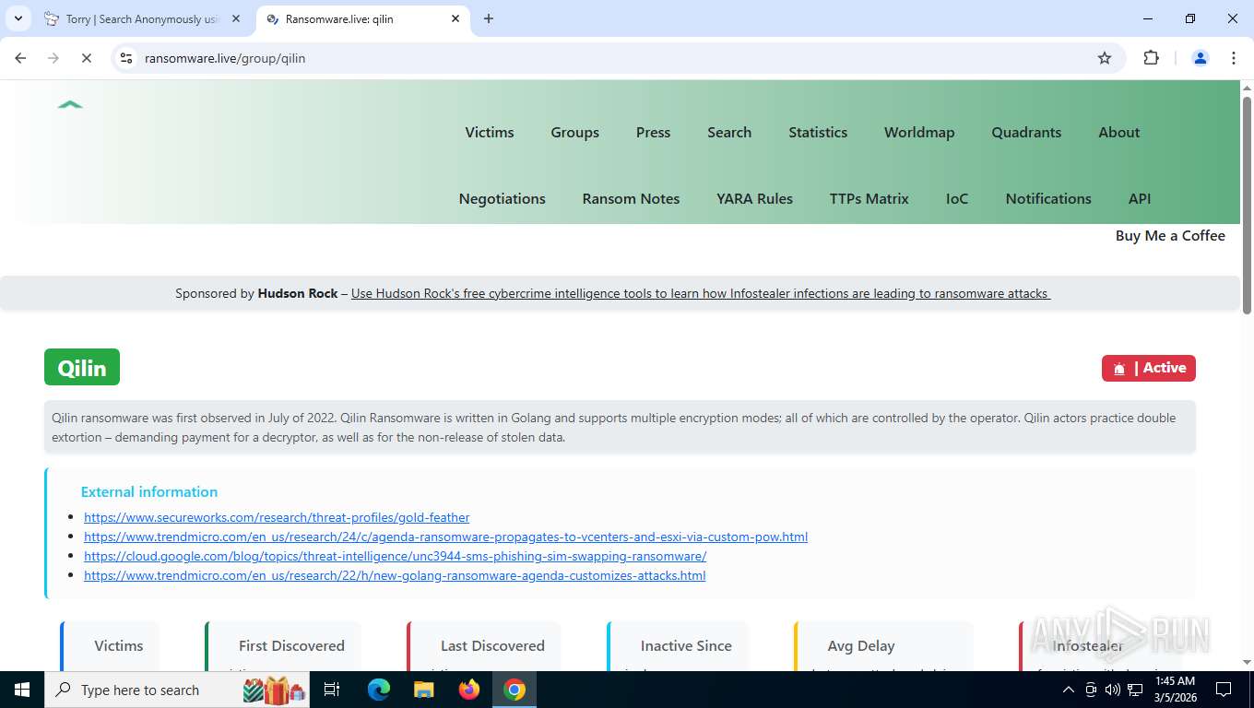Open the Victims menu item
The width and height of the screenshot is (1254, 708).
pyautogui.click(x=490, y=132)
